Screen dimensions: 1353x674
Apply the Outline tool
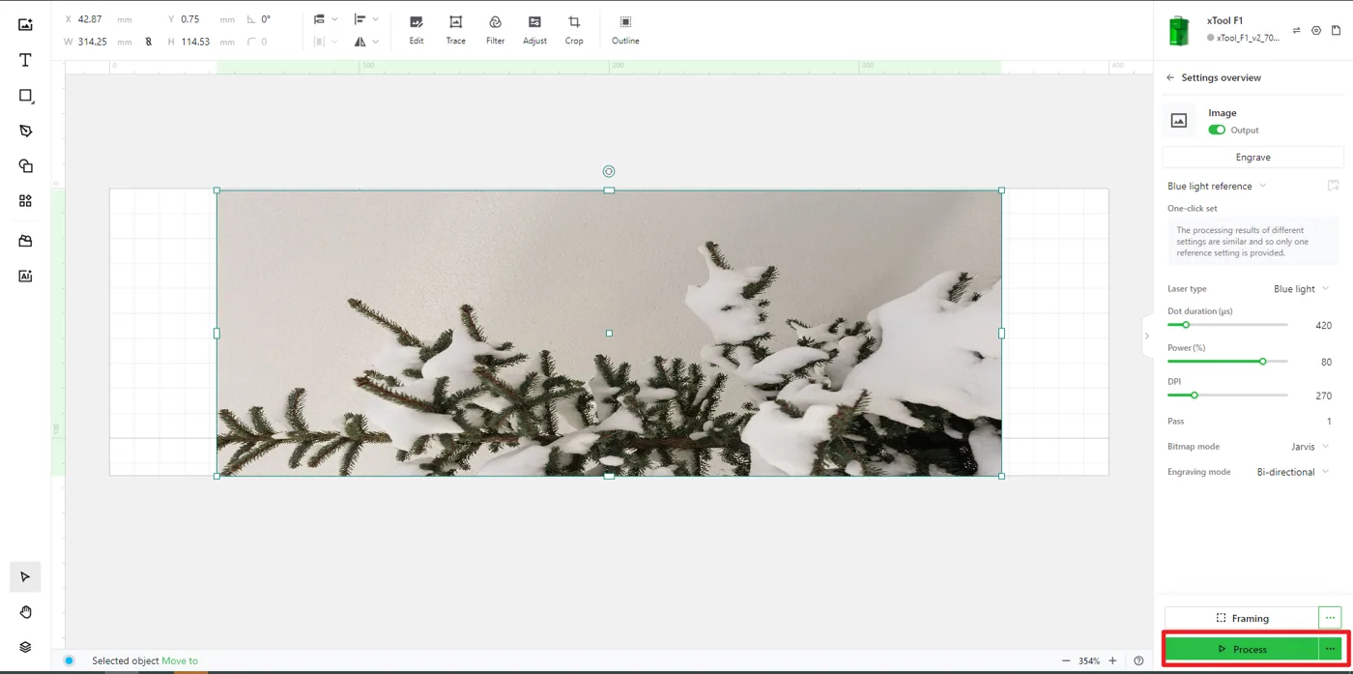click(x=625, y=30)
